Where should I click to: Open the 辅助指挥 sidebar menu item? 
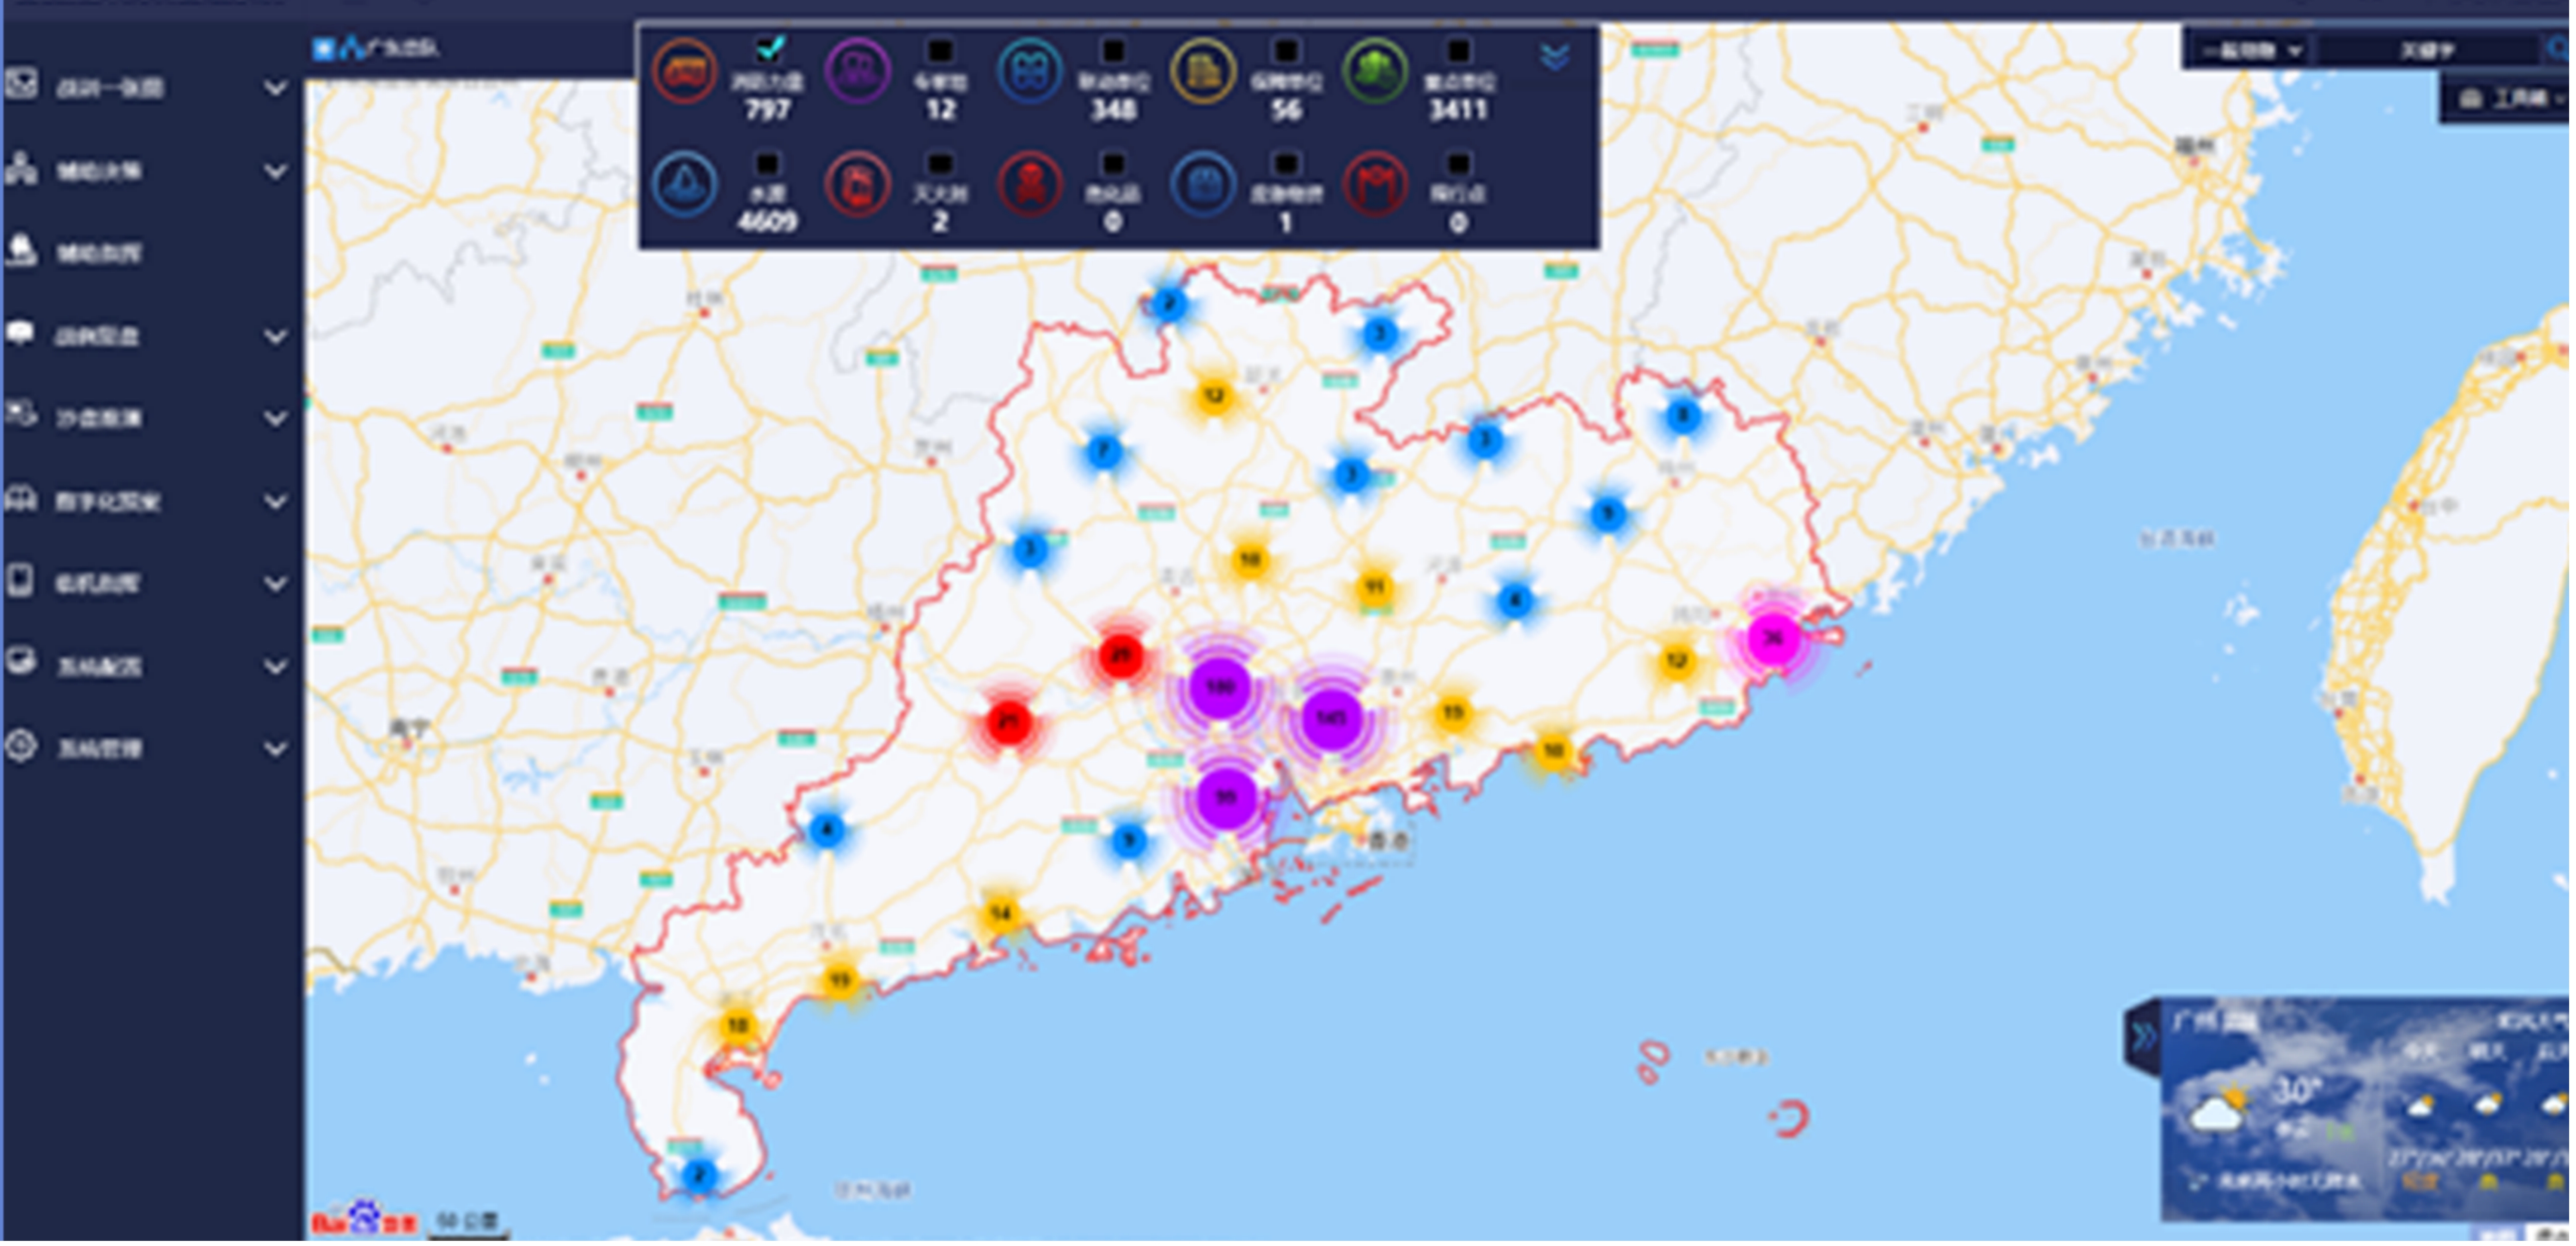(98, 253)
